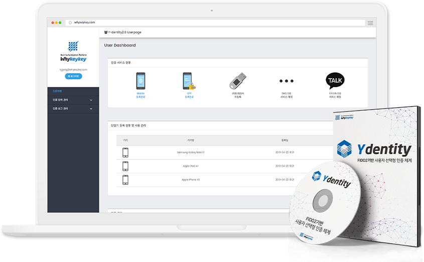
Task: Click the user email under the Whykeykey logo
Action: 73,70
